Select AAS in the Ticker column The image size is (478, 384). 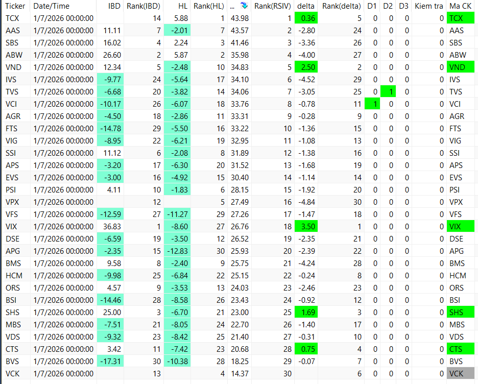click(13, 31)
